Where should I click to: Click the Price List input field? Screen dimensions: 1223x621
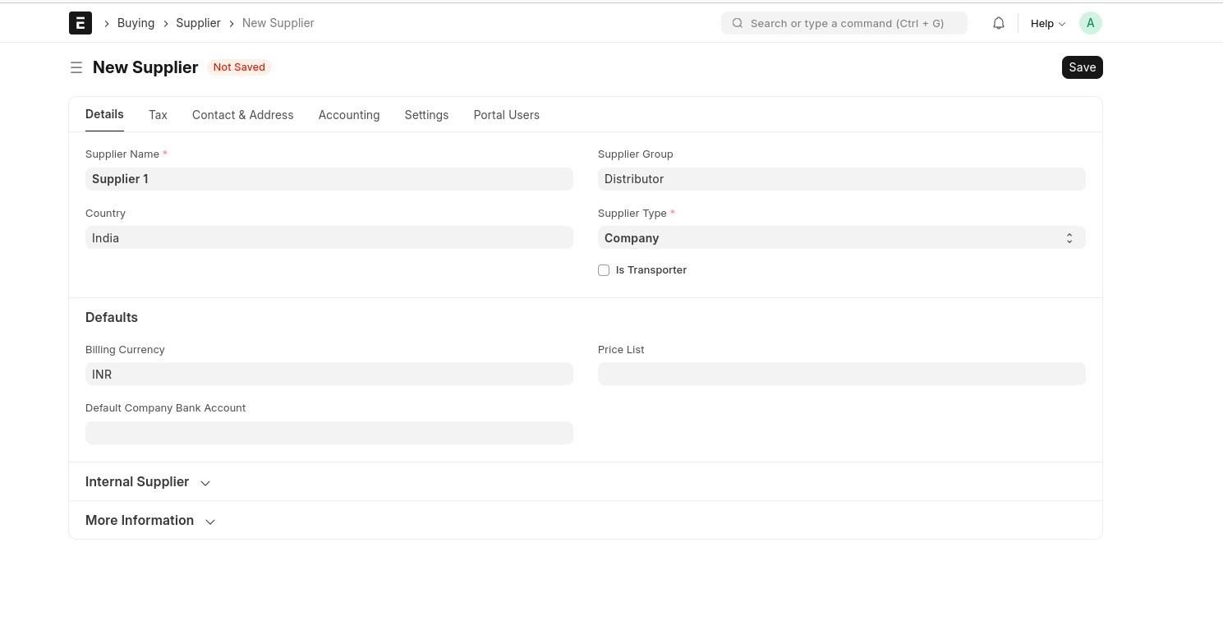tap(841, 375)
